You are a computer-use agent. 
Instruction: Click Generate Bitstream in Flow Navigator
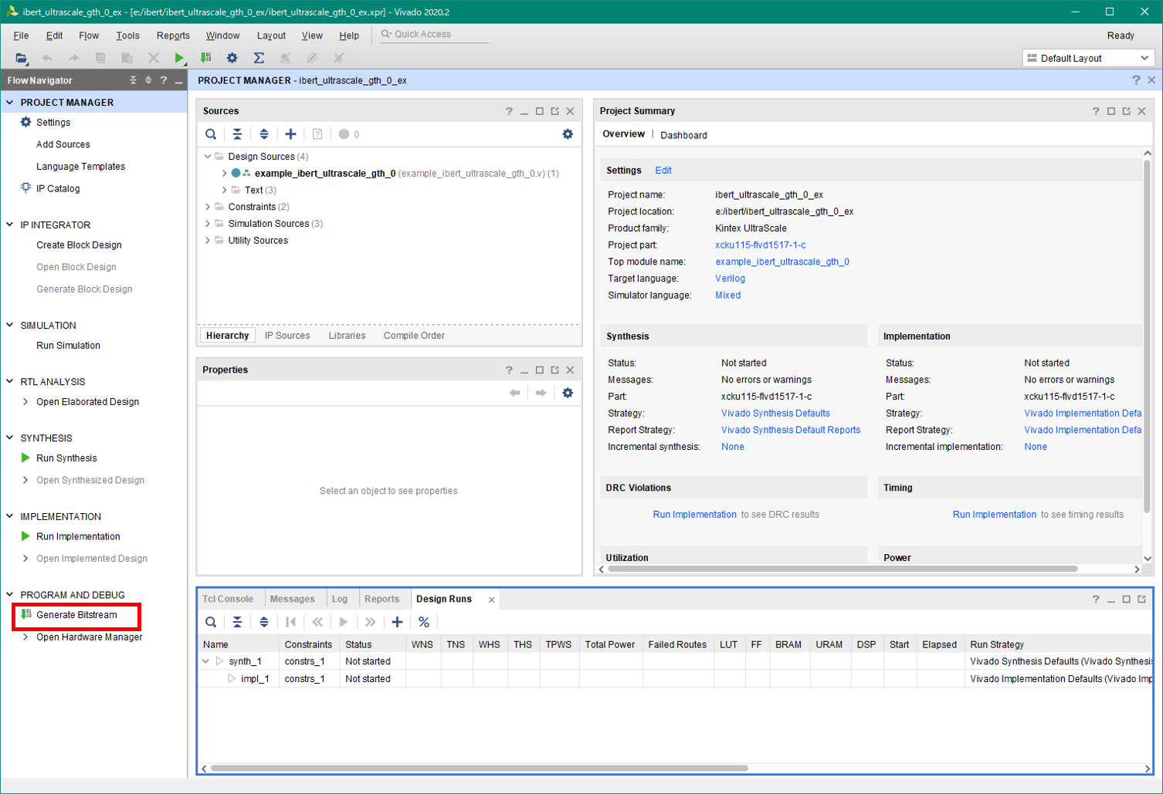tap(76, 615)
